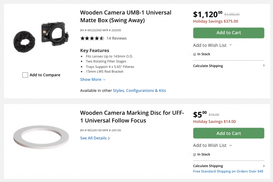Click Free Standard Shipping on Orders Over $49
273x182 pixels.
[x=228, y=171]
